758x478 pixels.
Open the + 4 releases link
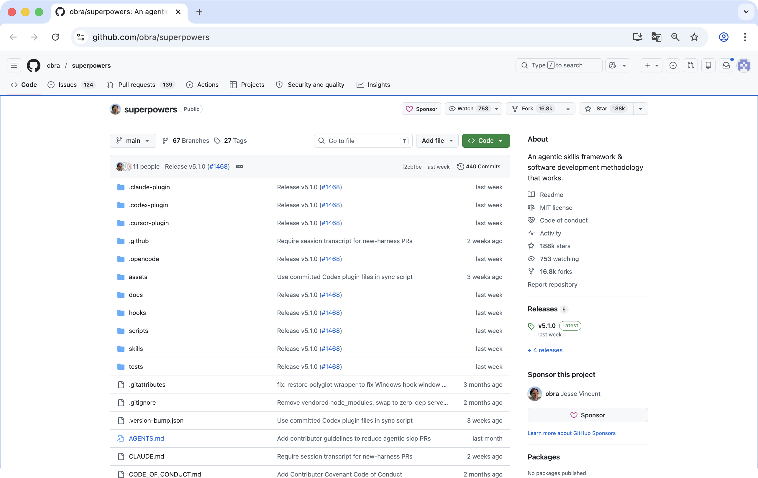click(545, 350)
